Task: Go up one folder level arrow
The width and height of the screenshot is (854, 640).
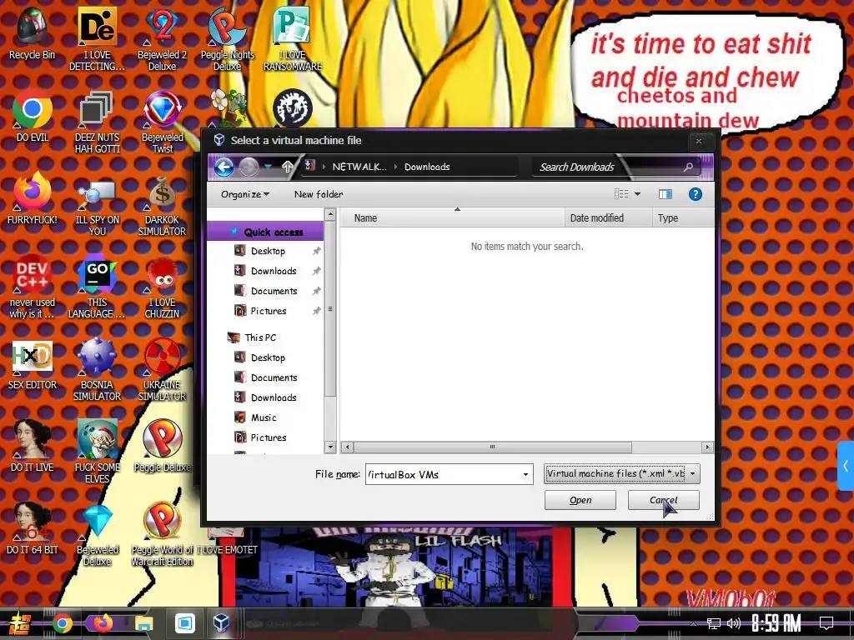Action: point(288,167)
